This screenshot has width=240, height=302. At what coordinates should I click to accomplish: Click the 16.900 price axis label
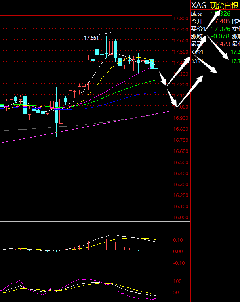(x=181, y=118)
